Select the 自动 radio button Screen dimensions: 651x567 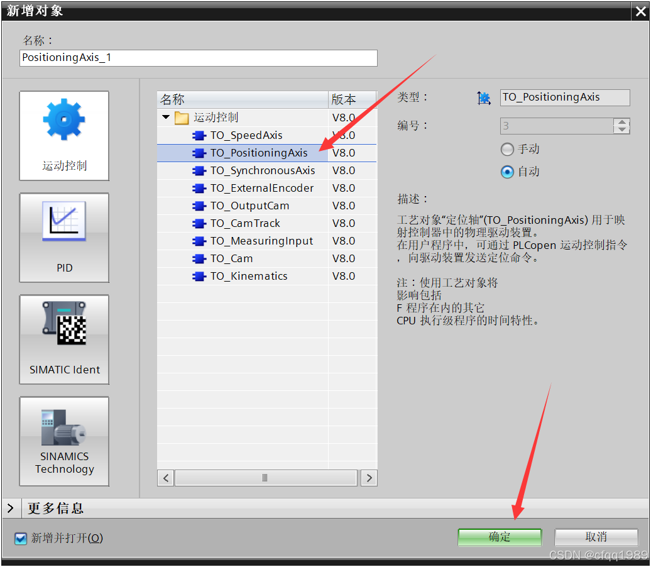(x=507, y=172)
